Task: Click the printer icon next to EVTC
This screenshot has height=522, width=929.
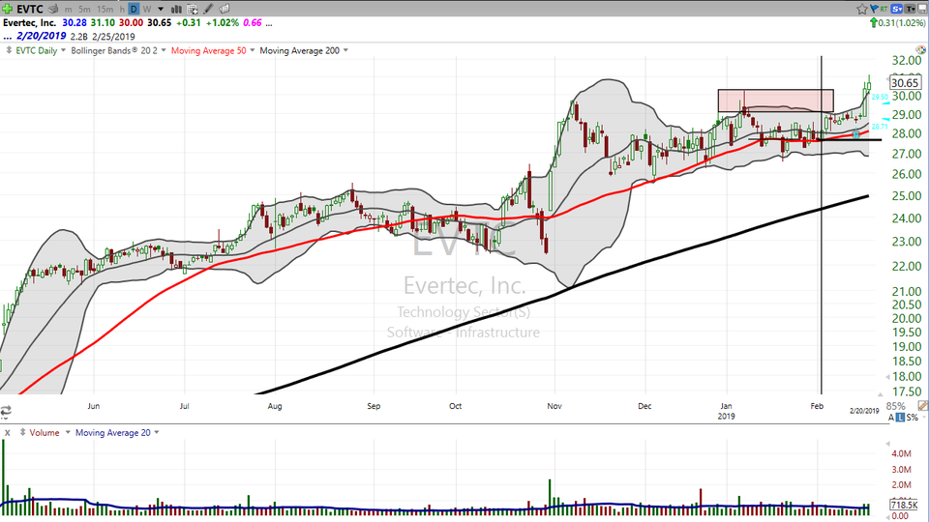Action: (x=52, y=9)
